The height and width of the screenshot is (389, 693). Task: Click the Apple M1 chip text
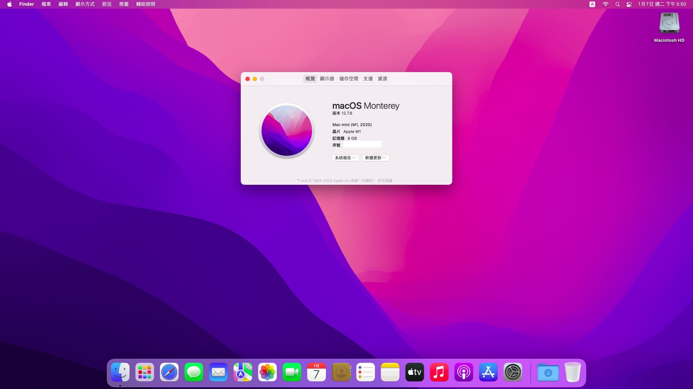352,132
